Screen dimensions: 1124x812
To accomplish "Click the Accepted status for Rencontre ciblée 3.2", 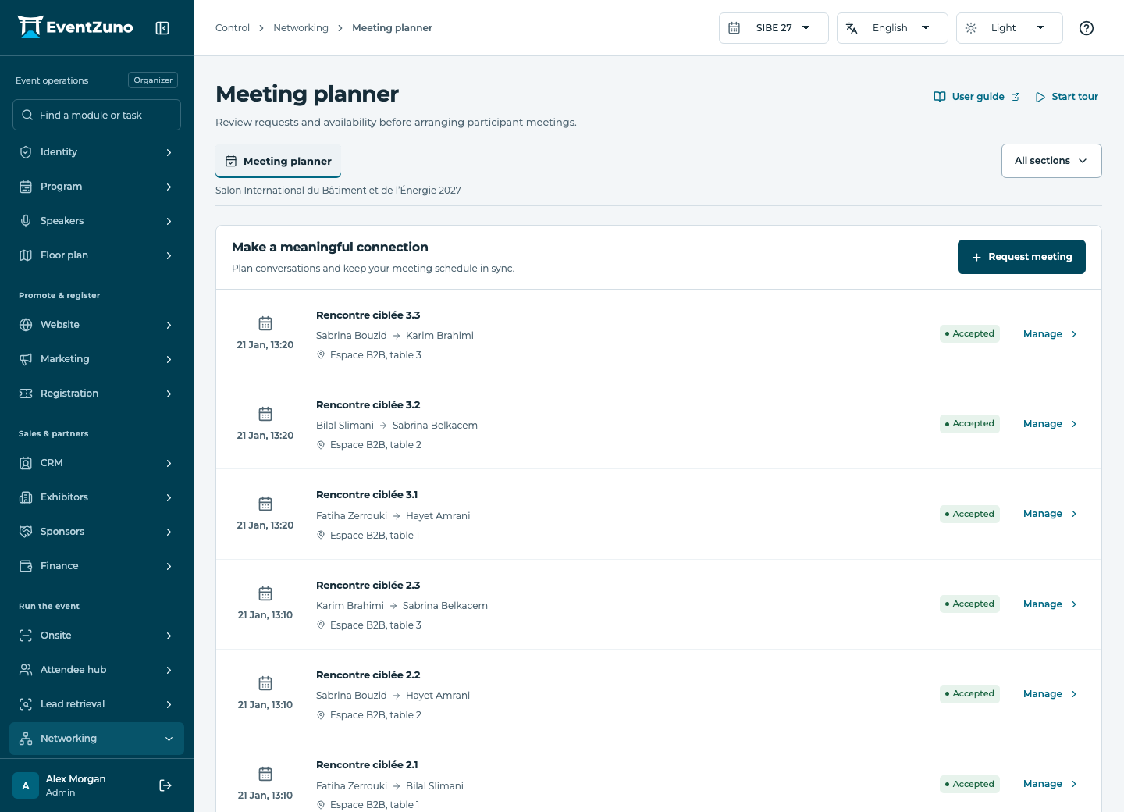I will (x=969, y=424).
